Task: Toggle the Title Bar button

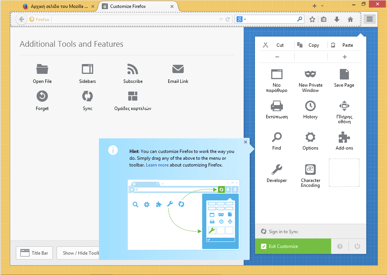Action: pos(35,253)
